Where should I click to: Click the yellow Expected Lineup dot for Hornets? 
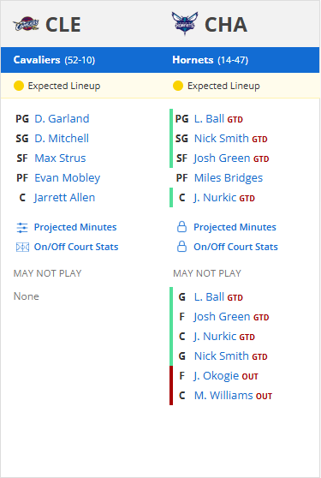(178, 86)
